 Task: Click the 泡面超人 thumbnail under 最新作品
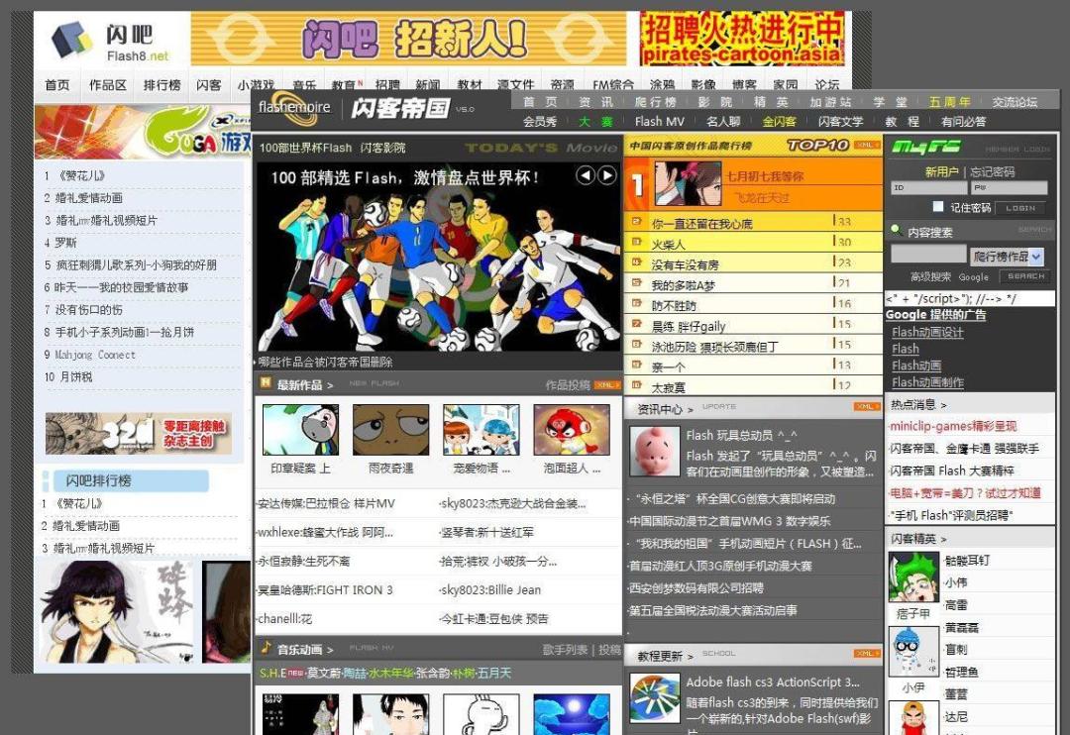573,428
